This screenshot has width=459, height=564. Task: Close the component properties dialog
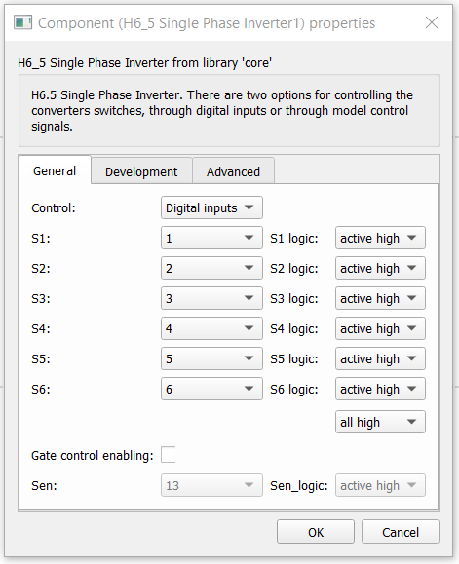pyautogui.click(x=432, y=22)
